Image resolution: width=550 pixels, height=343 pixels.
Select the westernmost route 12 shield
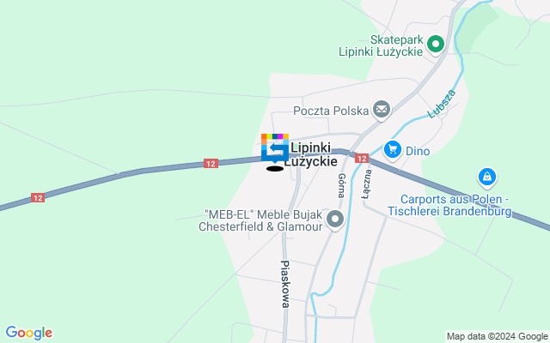pyautogui.click(x=38, y=198)
